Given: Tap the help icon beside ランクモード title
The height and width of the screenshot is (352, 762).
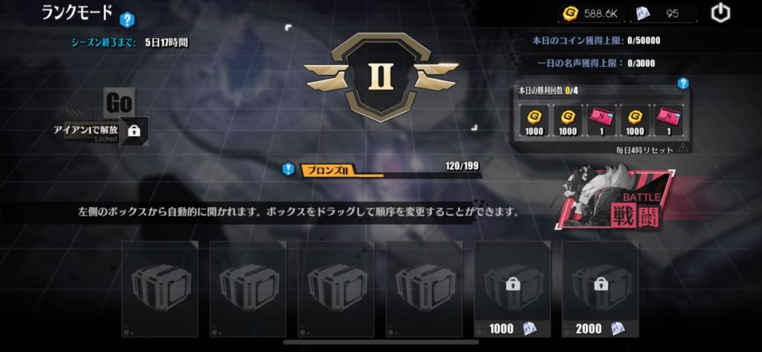Looking at the screenshot, I should coord(127,19).
